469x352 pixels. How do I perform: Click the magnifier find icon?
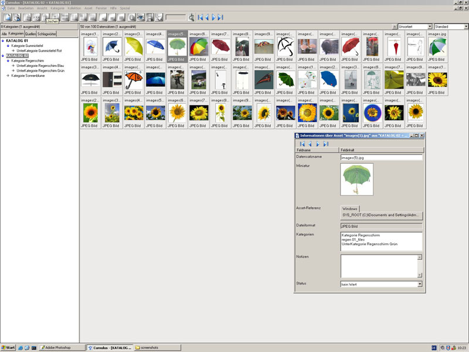191,18
